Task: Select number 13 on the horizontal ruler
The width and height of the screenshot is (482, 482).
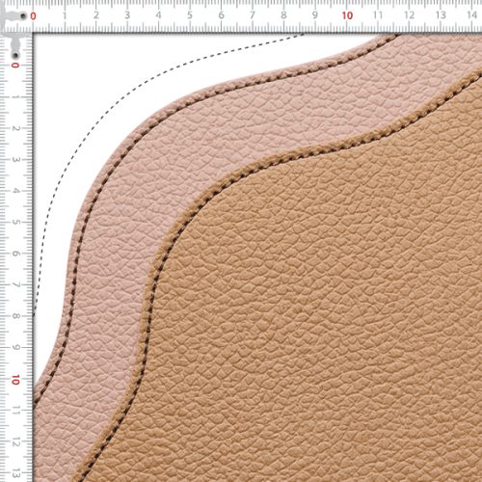Action: click(x=441, y=15)
